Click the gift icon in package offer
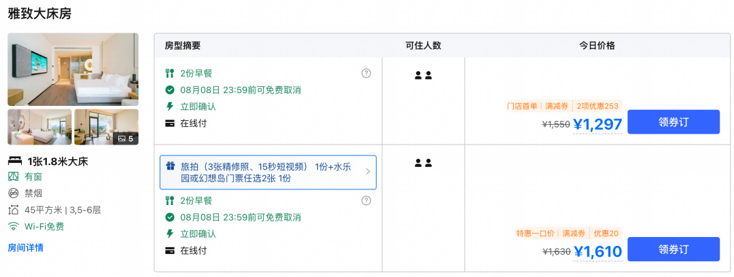 (171, 166)
